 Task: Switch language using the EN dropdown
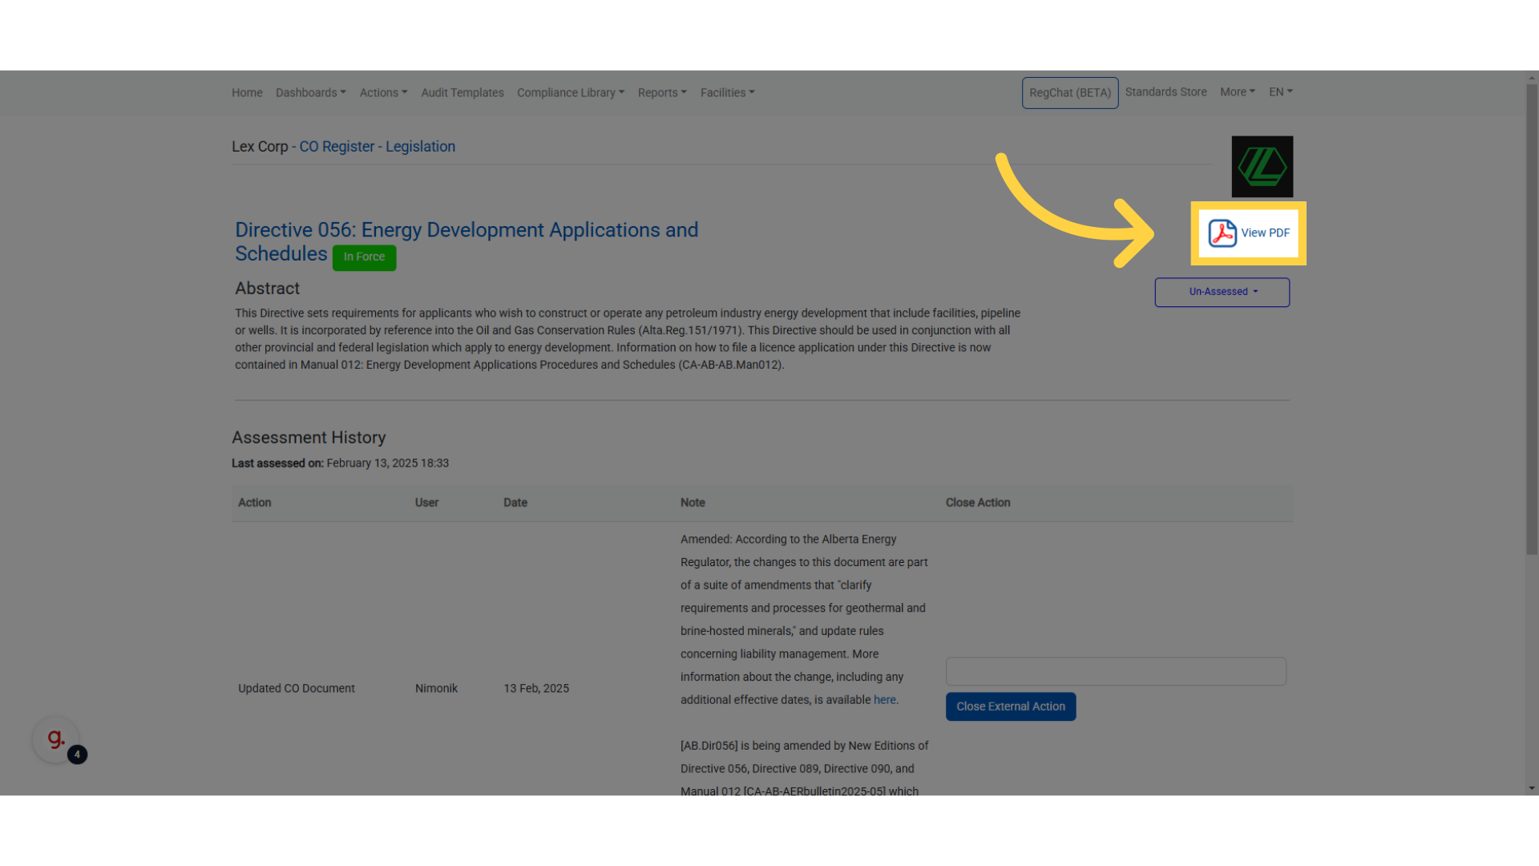pyautogui.click(x=1280, y=92)
